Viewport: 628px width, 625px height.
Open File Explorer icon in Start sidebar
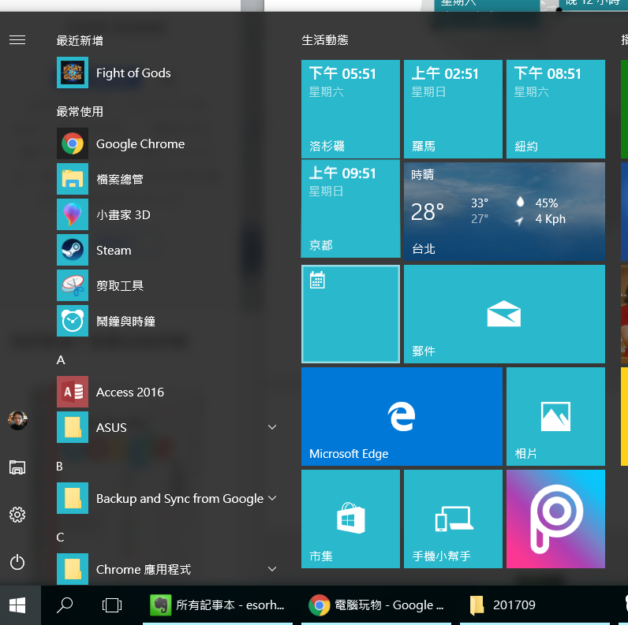pos(17,467)
